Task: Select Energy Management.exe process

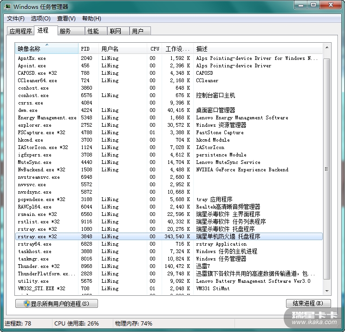Action: tap(169, 117)
